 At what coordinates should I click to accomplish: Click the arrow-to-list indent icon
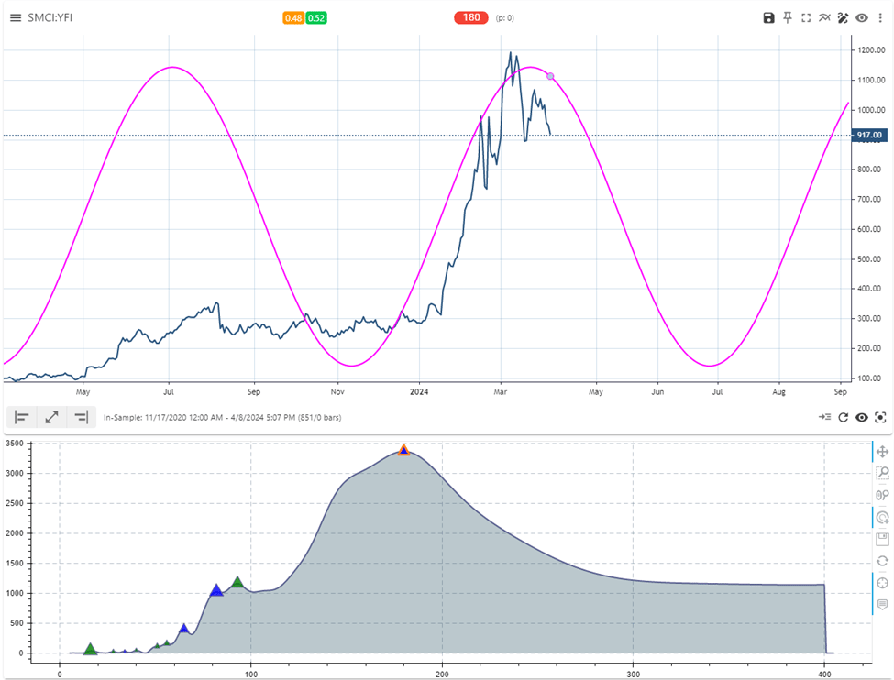point(824,417)
